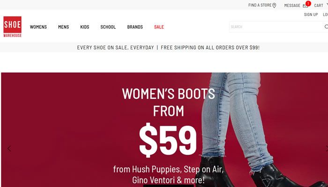Click the Shoe Warehouse logo
328x187 pixels.
12,27
